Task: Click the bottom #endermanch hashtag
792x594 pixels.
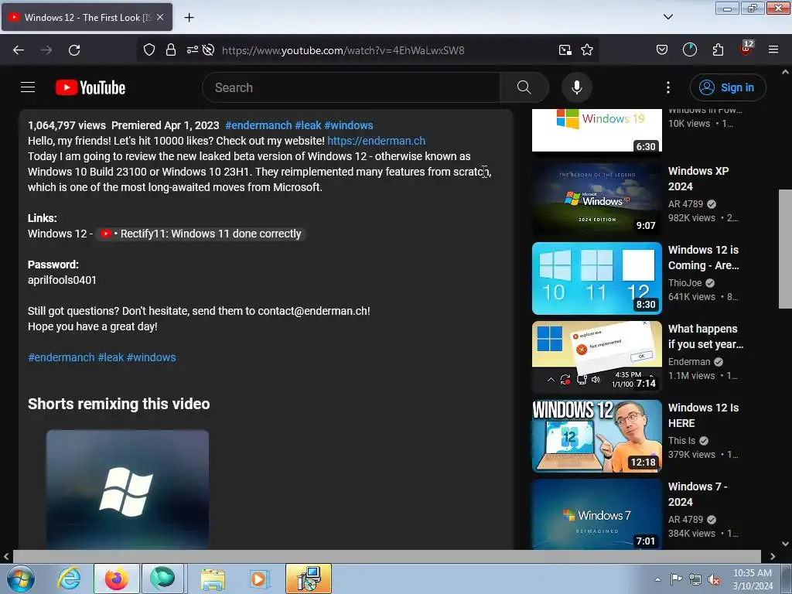Action: (x=61, y=357)
